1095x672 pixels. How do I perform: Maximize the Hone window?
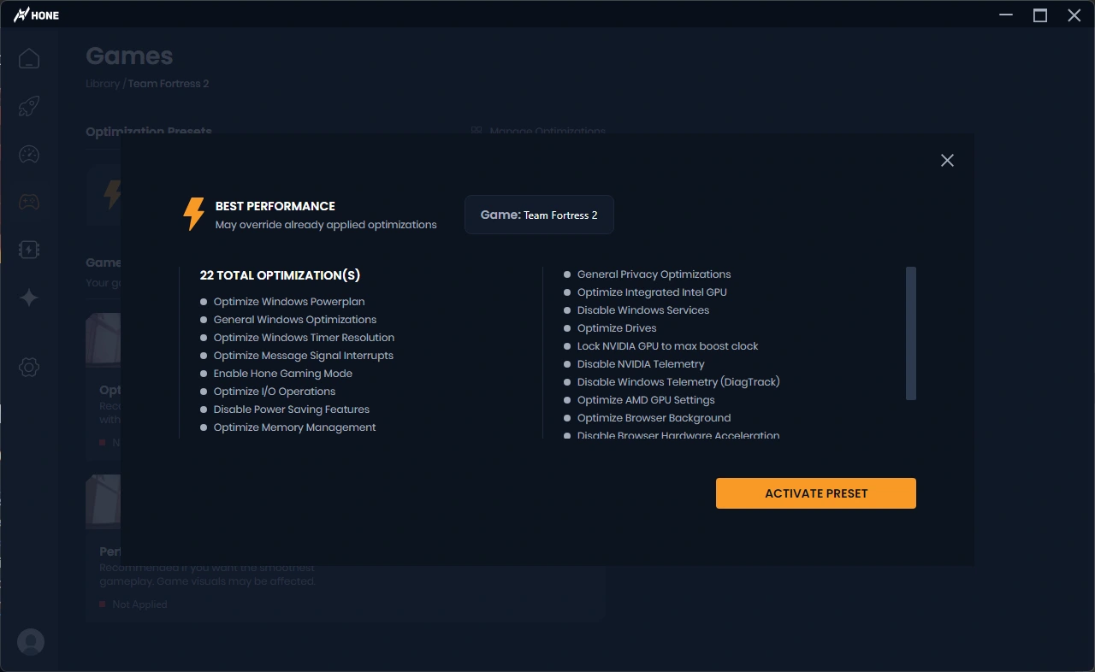click(x=1040, y=15)
